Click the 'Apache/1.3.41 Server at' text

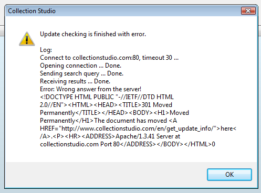148,136
